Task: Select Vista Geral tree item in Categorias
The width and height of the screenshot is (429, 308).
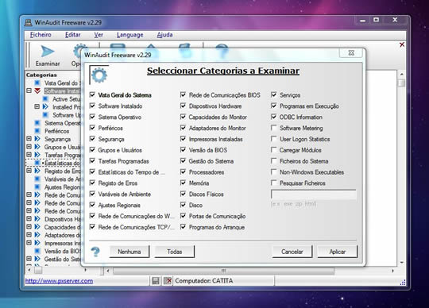Action: point(63,83)
